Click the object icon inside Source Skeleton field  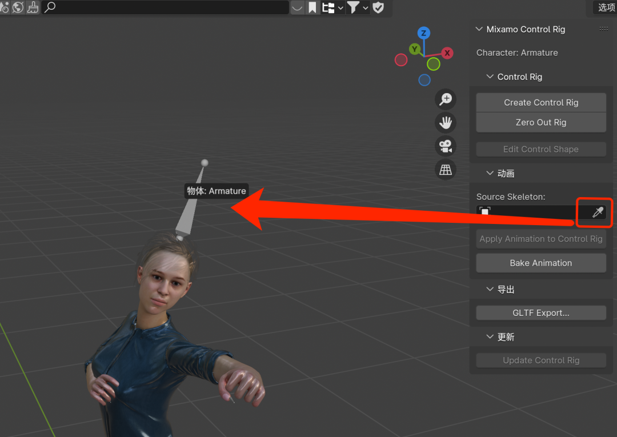[485, 211]
